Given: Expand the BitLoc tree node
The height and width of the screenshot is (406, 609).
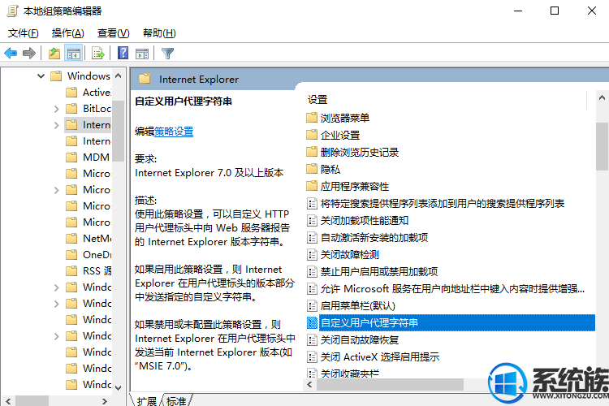Looking at the screenshot, I should pyautogui.click(x=56, y=109).
